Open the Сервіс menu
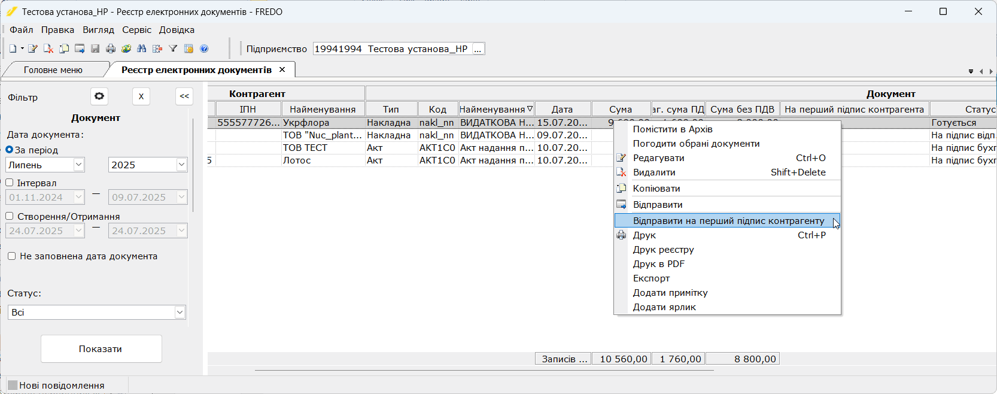The width and height of the screenshot is (997, 394). tap(137, 30)
